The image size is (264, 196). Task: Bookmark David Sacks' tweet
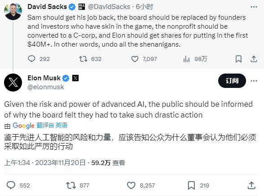click(238, 59)
